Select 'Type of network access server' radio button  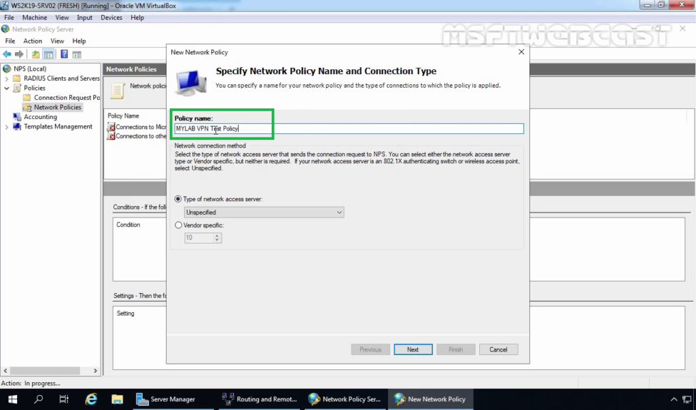(x=178, y=199)
